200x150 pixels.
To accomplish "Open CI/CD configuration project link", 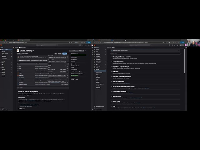I will click(76, 66).
